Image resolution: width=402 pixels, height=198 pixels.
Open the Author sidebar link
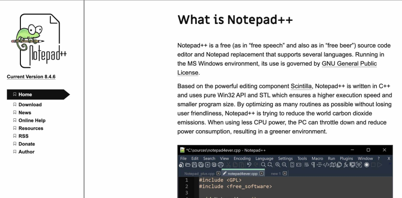coord(26,152)
